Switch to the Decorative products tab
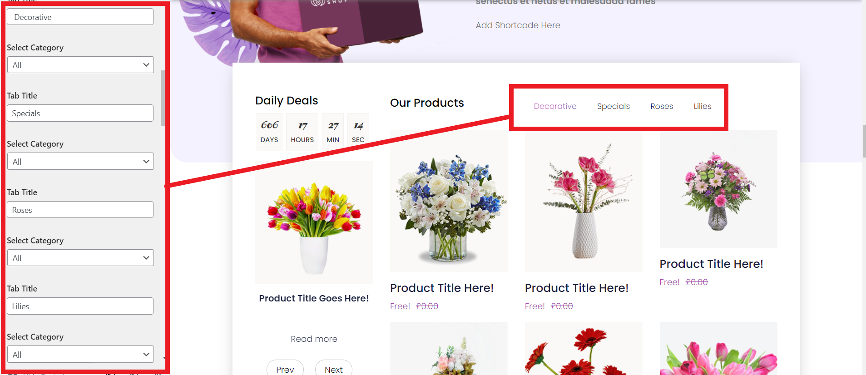The width and height of the screenshot is (866, 375). [555, 106]
